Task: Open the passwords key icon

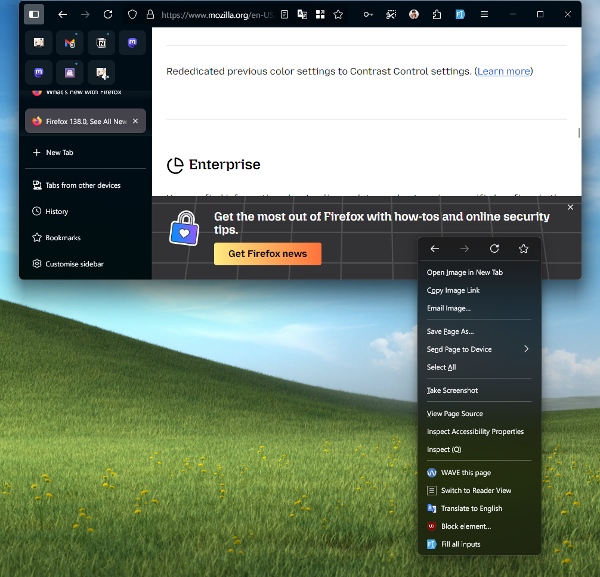Action: pos(369,14)
